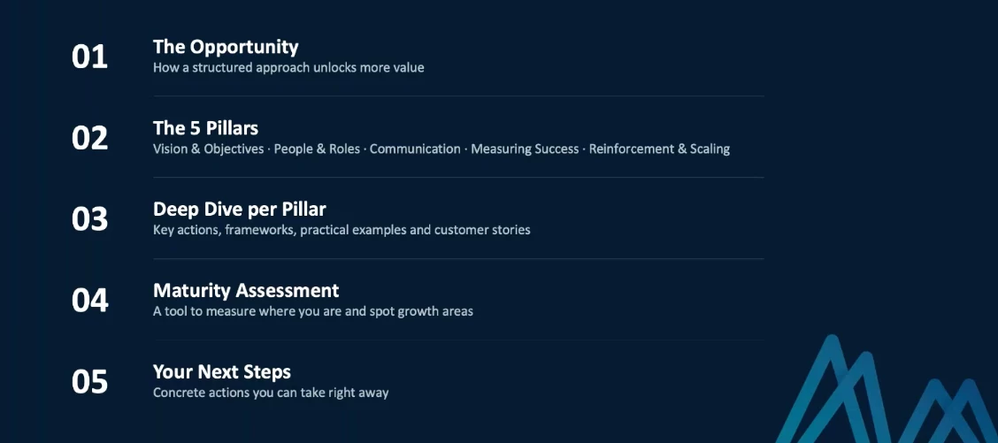Click the mountain peaks logo graphic
Viewport: 998px width, 443px height.
(885, 393)
